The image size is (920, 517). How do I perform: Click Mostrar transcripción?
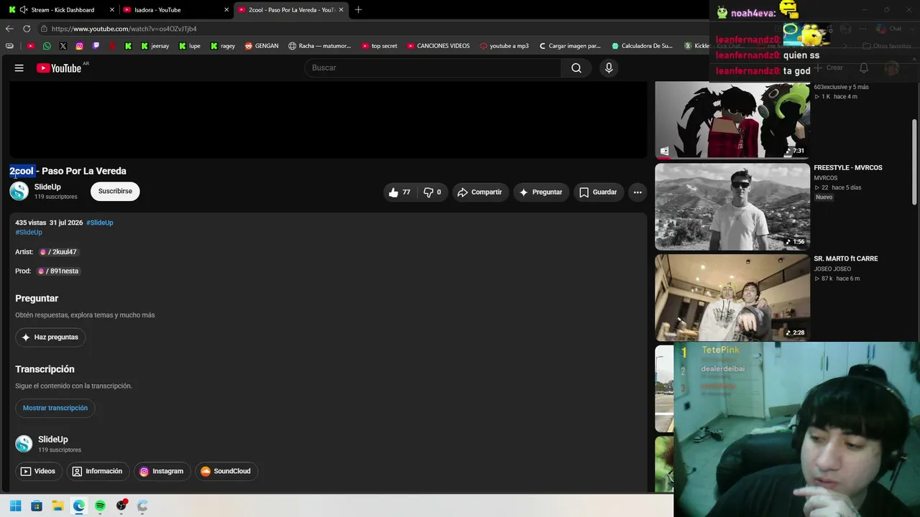[55, 408]
